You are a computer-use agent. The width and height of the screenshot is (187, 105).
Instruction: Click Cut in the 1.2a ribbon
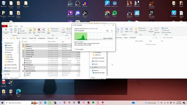(20, 29)
